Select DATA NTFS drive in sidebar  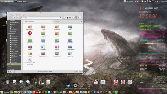pos(14,54)
